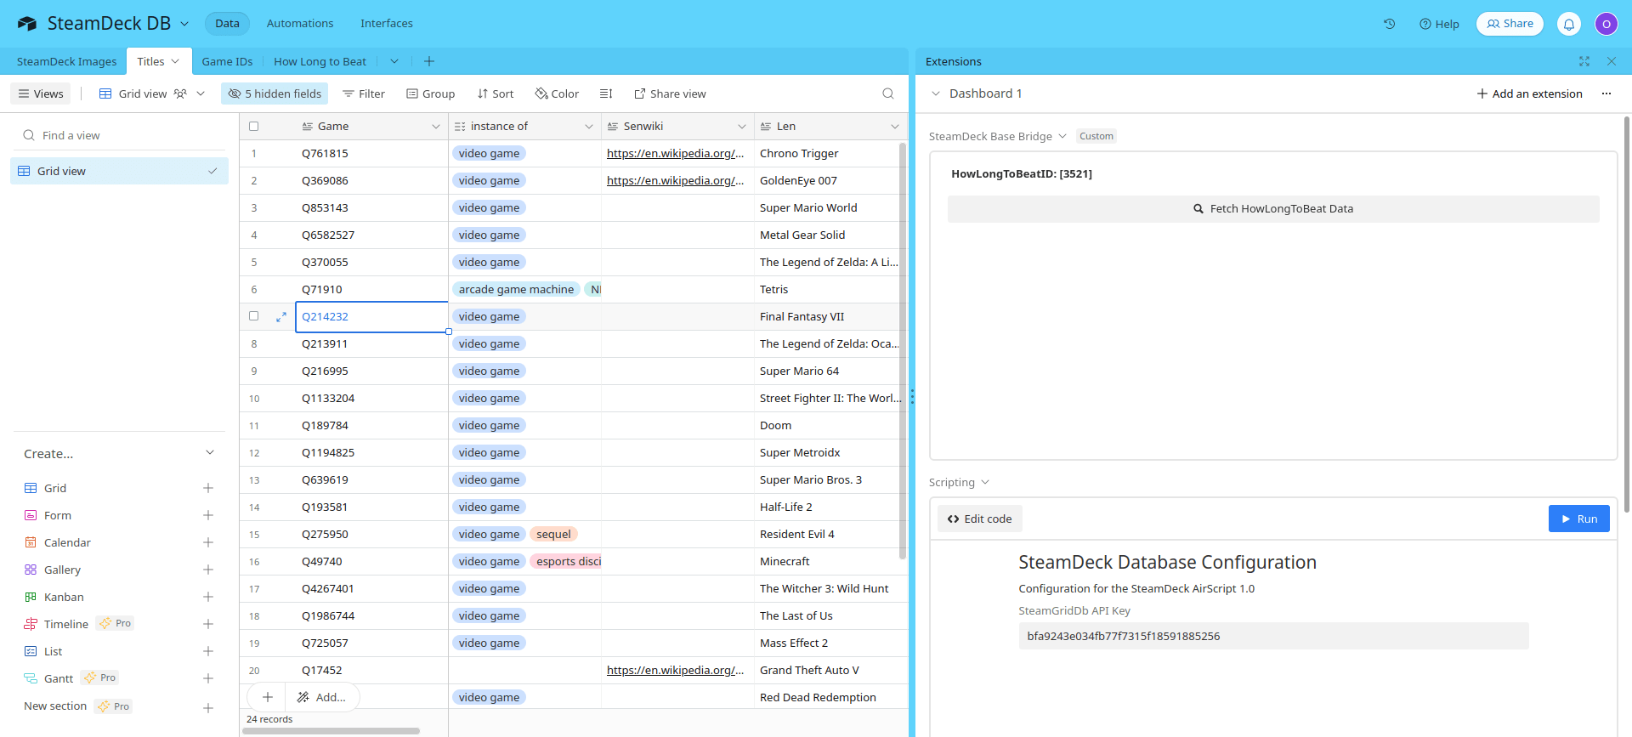Collapse Dashboard 1 chevron
The height and width of the screenshot is (737, 1632).
[936, 94]
